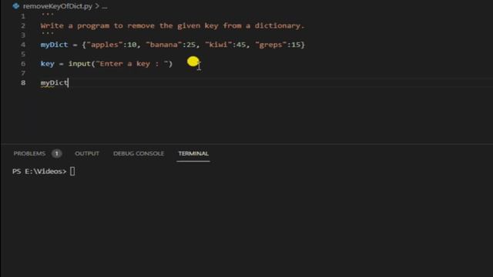The width and height of the screenshot is (493, 277).
Task: Place cursor after myDict on line 8
Action: click(x=69, y=82)
